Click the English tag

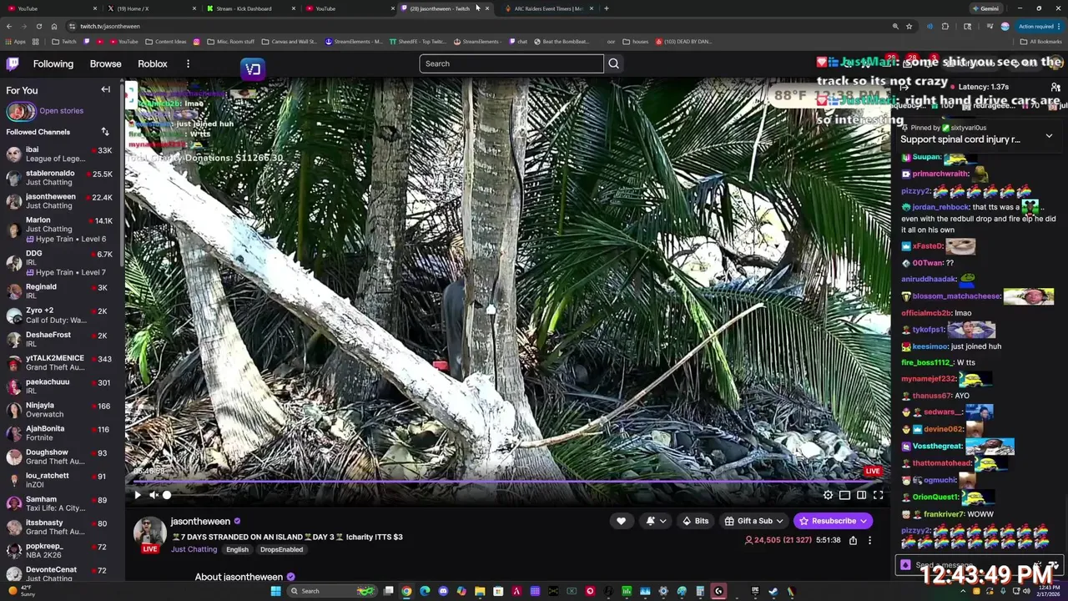[x=237, y=549]
